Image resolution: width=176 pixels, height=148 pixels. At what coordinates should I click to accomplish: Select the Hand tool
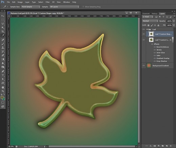(x=3, y=87)
